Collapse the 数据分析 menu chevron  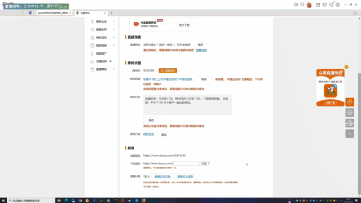114,29
